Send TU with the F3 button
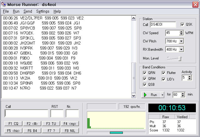 click(51, 124)
